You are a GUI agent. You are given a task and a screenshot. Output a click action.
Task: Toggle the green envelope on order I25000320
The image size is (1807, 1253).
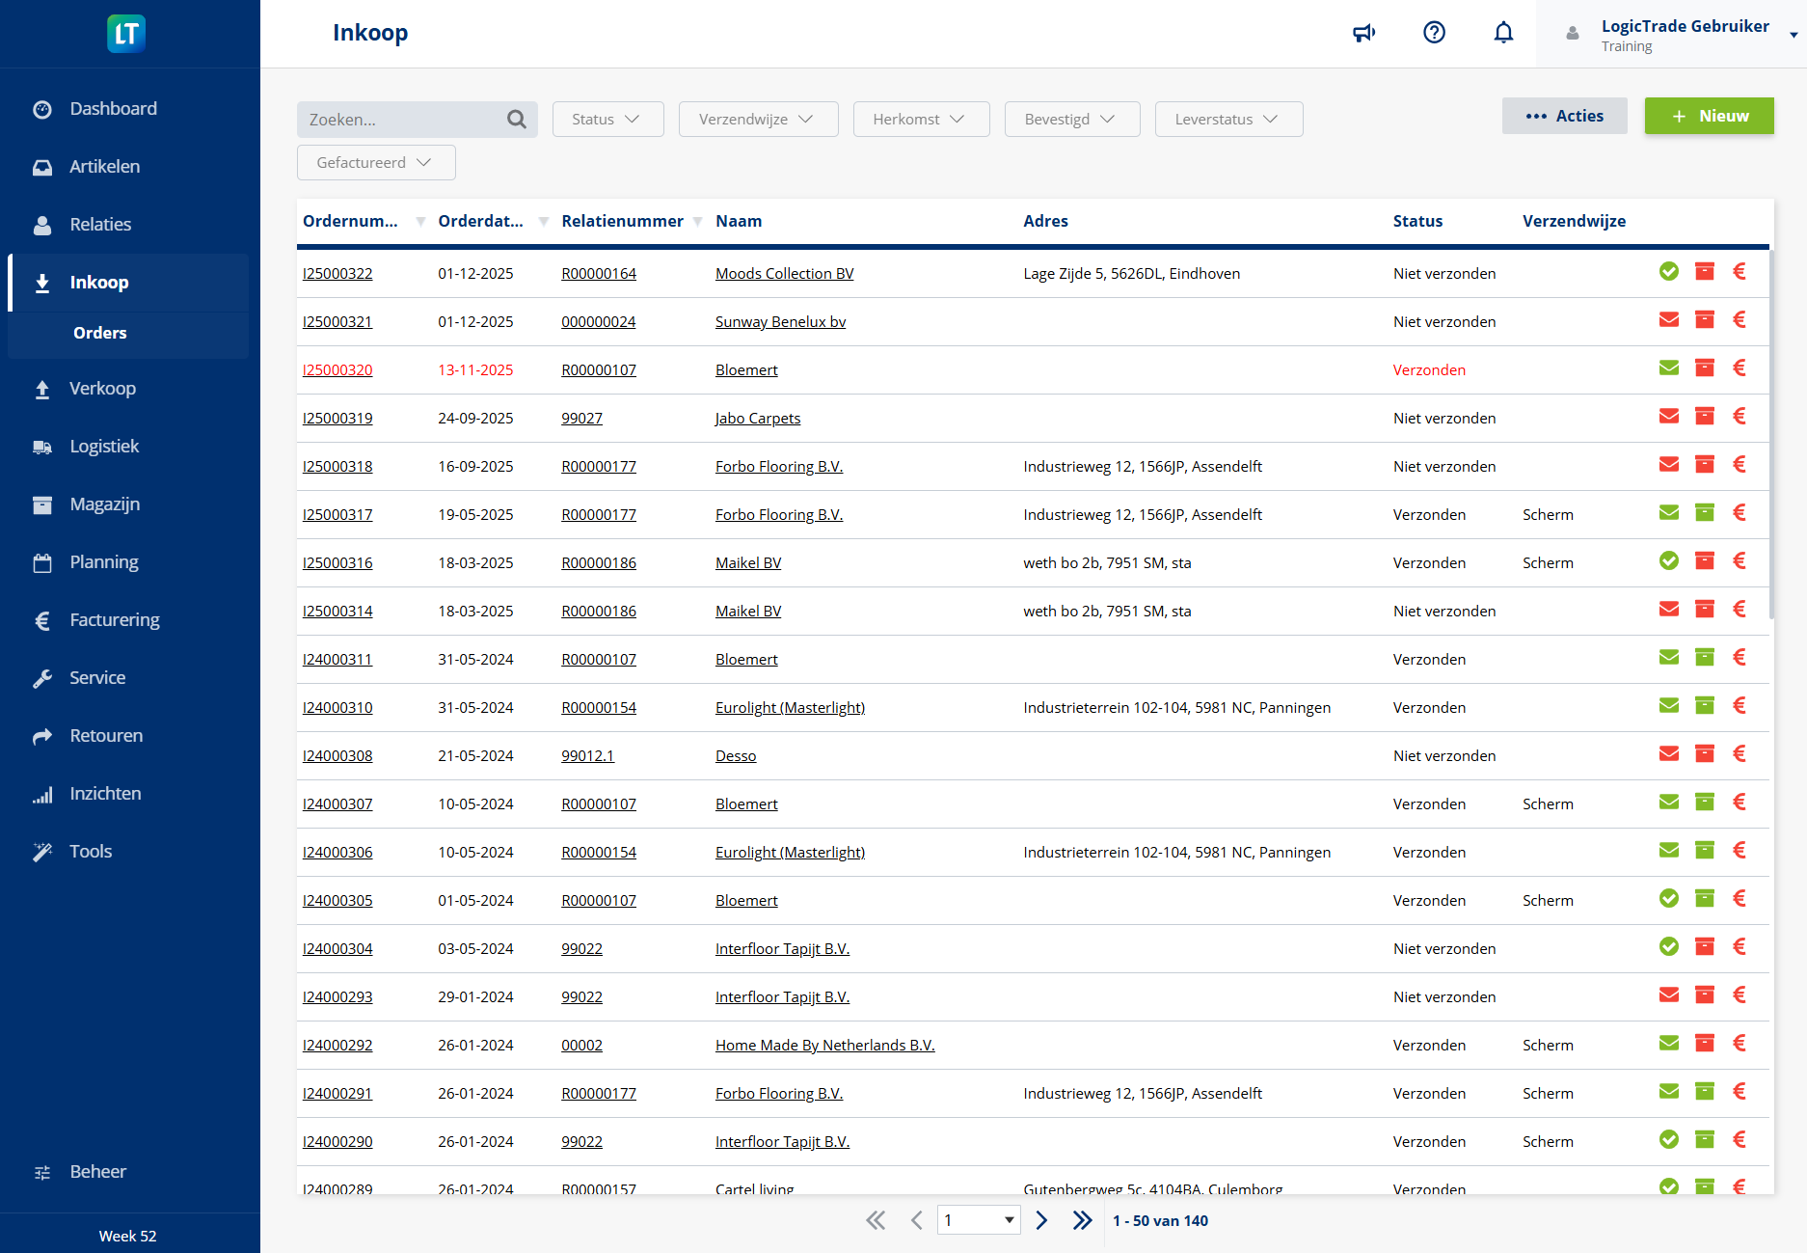tap(1669, 368)
